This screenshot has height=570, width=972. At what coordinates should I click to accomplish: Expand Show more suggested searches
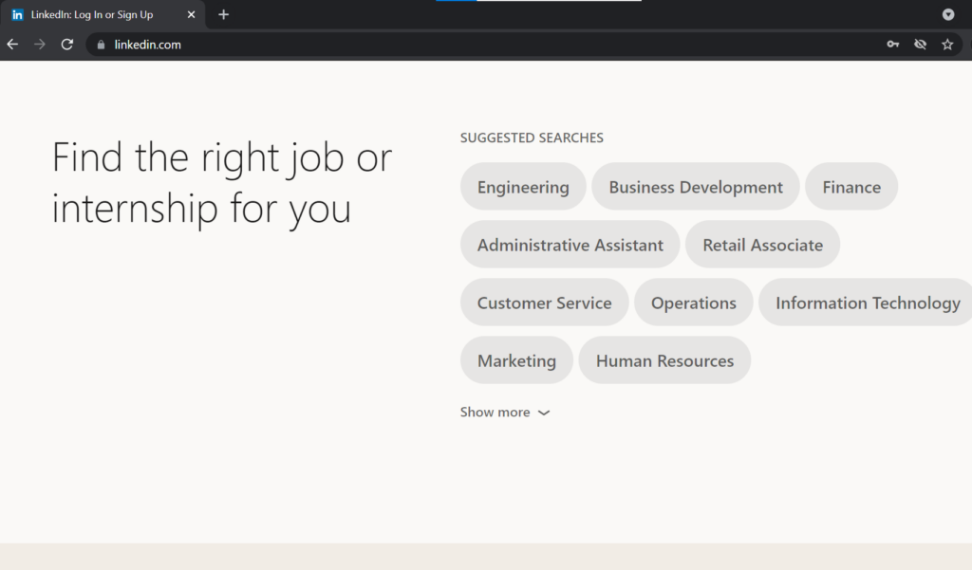coord(505,413)
